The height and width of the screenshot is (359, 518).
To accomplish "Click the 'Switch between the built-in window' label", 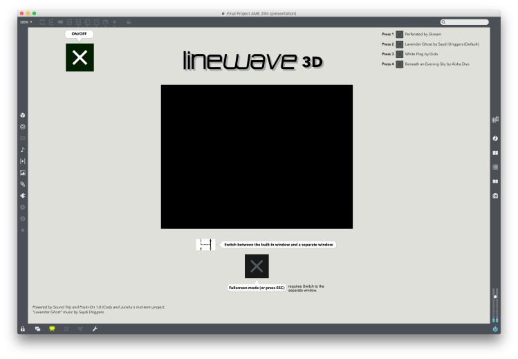I will [x=278, y=245].
